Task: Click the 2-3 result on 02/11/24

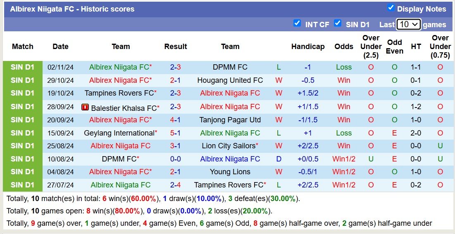Action: click(176, 67)
